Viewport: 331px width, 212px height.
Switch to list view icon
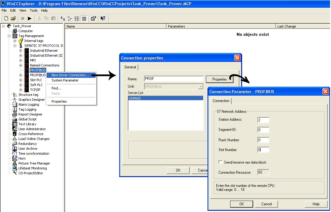(77, 19)
